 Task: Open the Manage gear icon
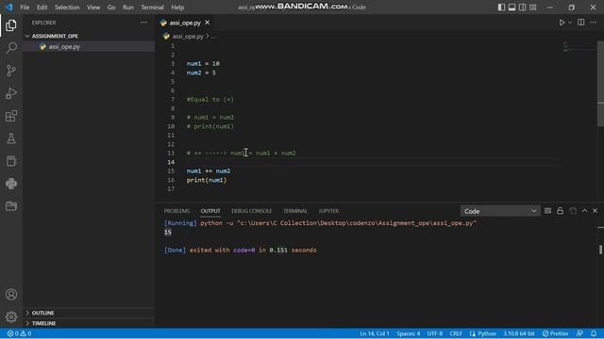click(x=11, y=316)
